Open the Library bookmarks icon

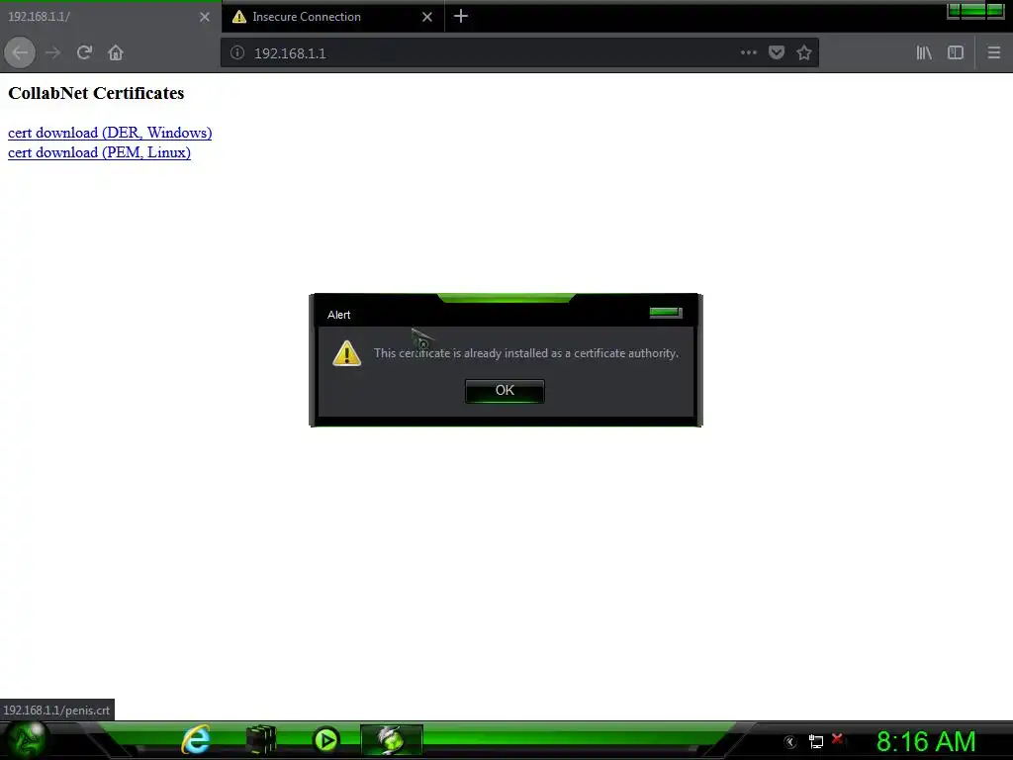pyautogui.click(x=924, y=53)
